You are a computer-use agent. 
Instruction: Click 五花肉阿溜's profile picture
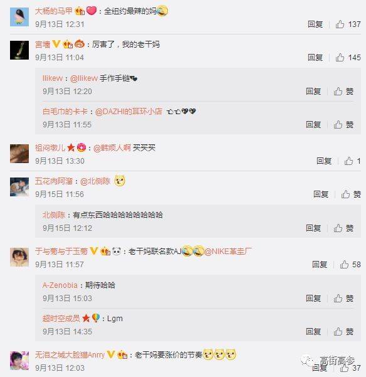(x=19, y=187)
